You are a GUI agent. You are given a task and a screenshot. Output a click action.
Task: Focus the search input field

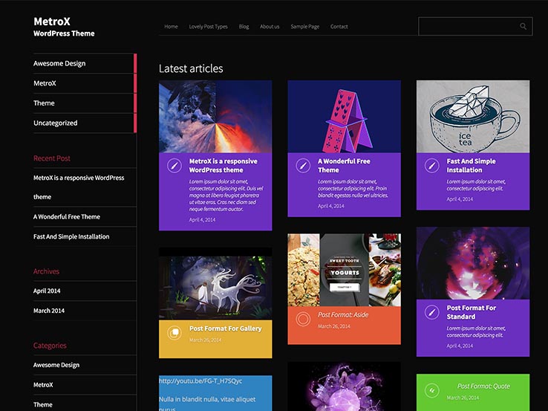tap(475, 26)
